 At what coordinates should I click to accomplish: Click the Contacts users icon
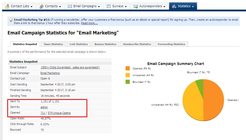[41, 6]
